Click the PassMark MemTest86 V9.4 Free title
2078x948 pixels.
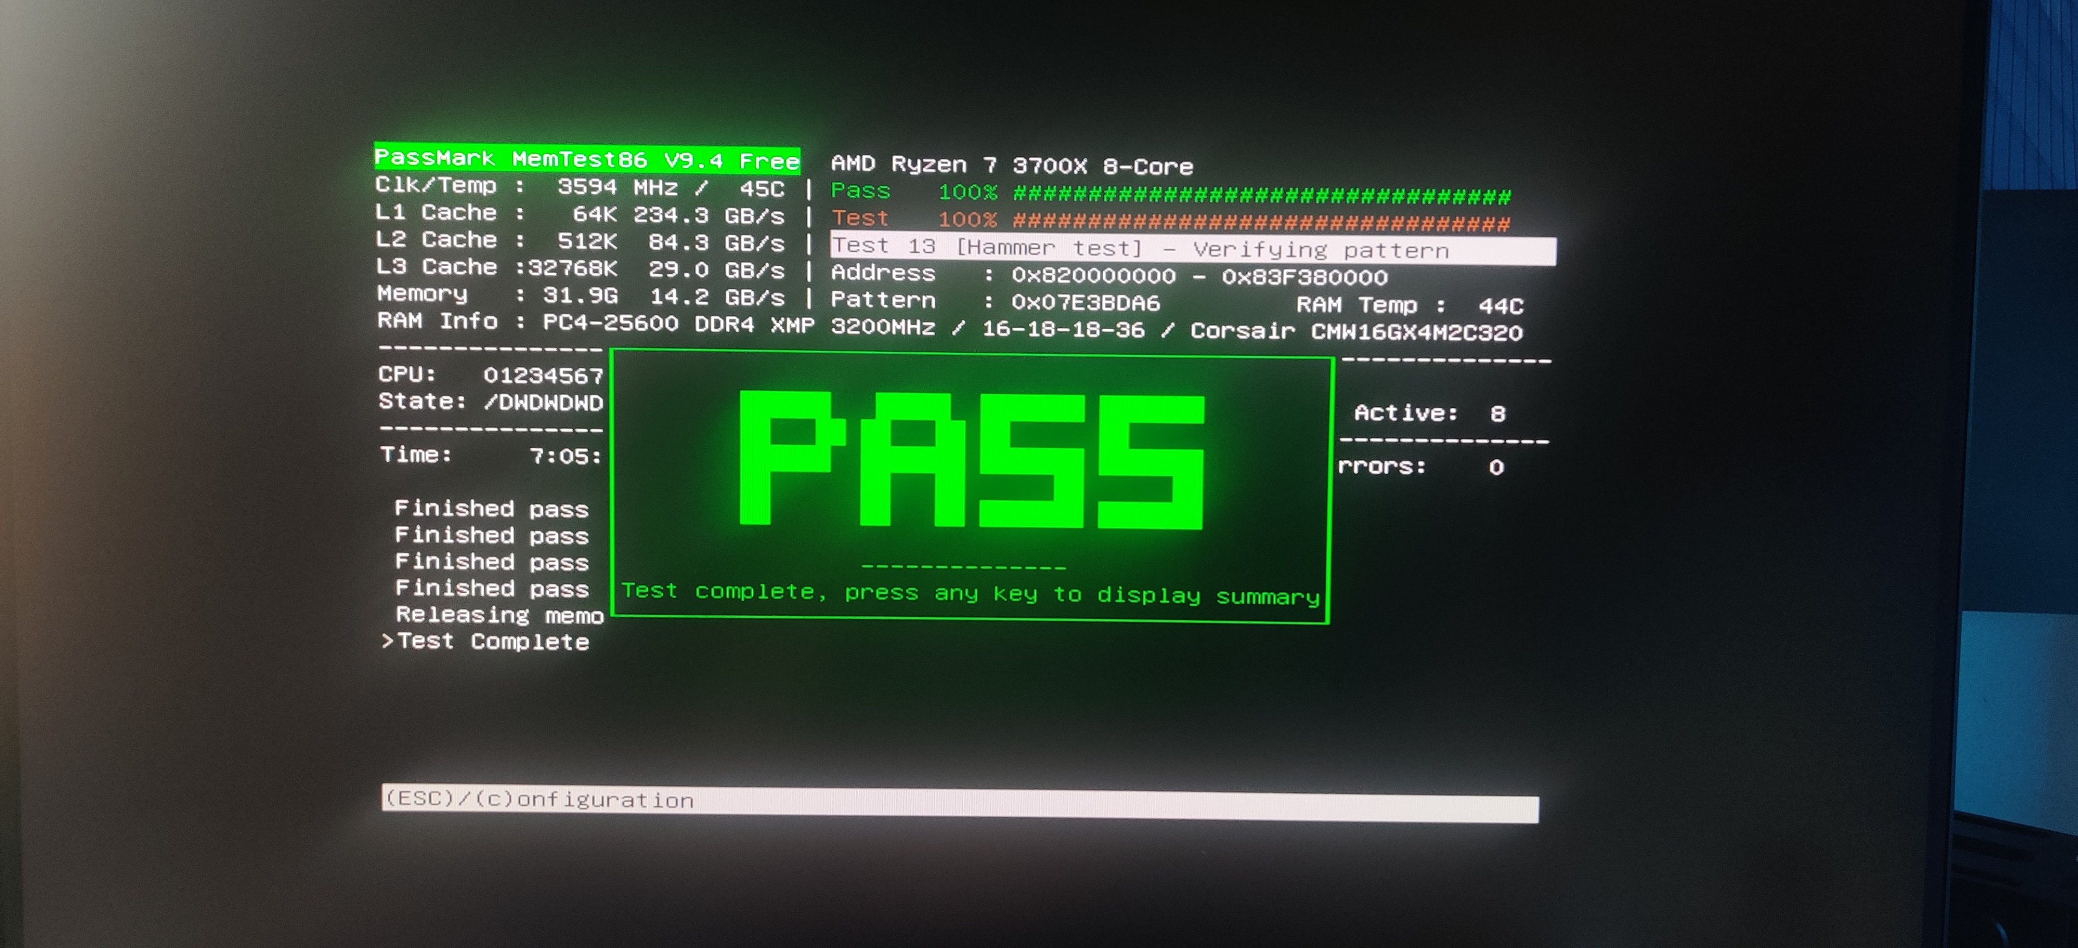click(587, 158)
